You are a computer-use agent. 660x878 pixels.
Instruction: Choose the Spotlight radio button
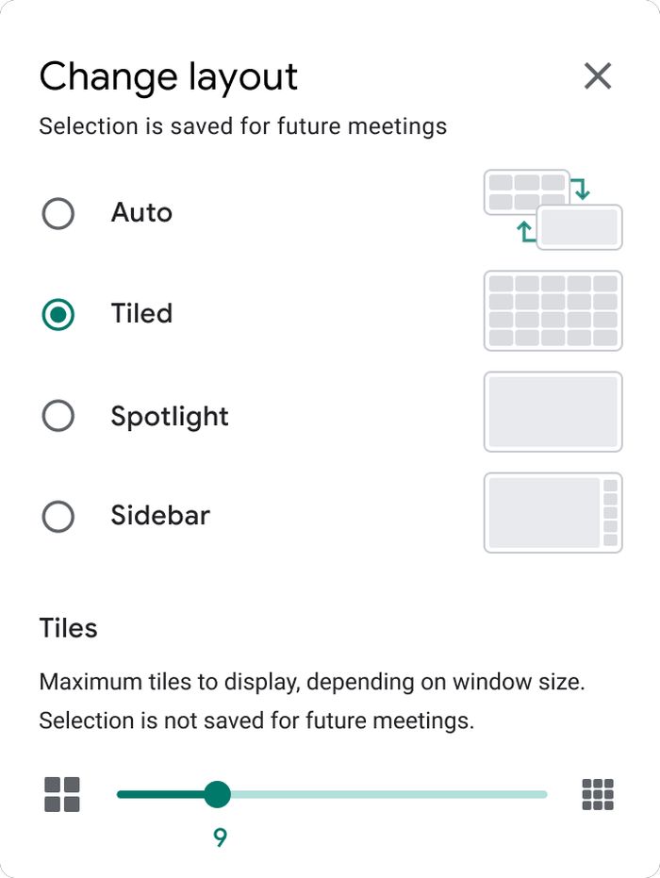coord(58,416)
